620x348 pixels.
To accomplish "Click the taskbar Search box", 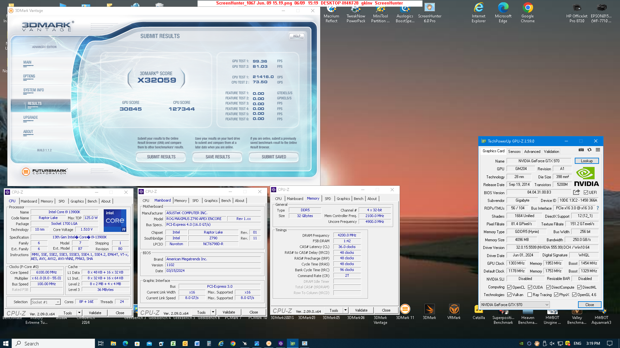I will 54,343.
